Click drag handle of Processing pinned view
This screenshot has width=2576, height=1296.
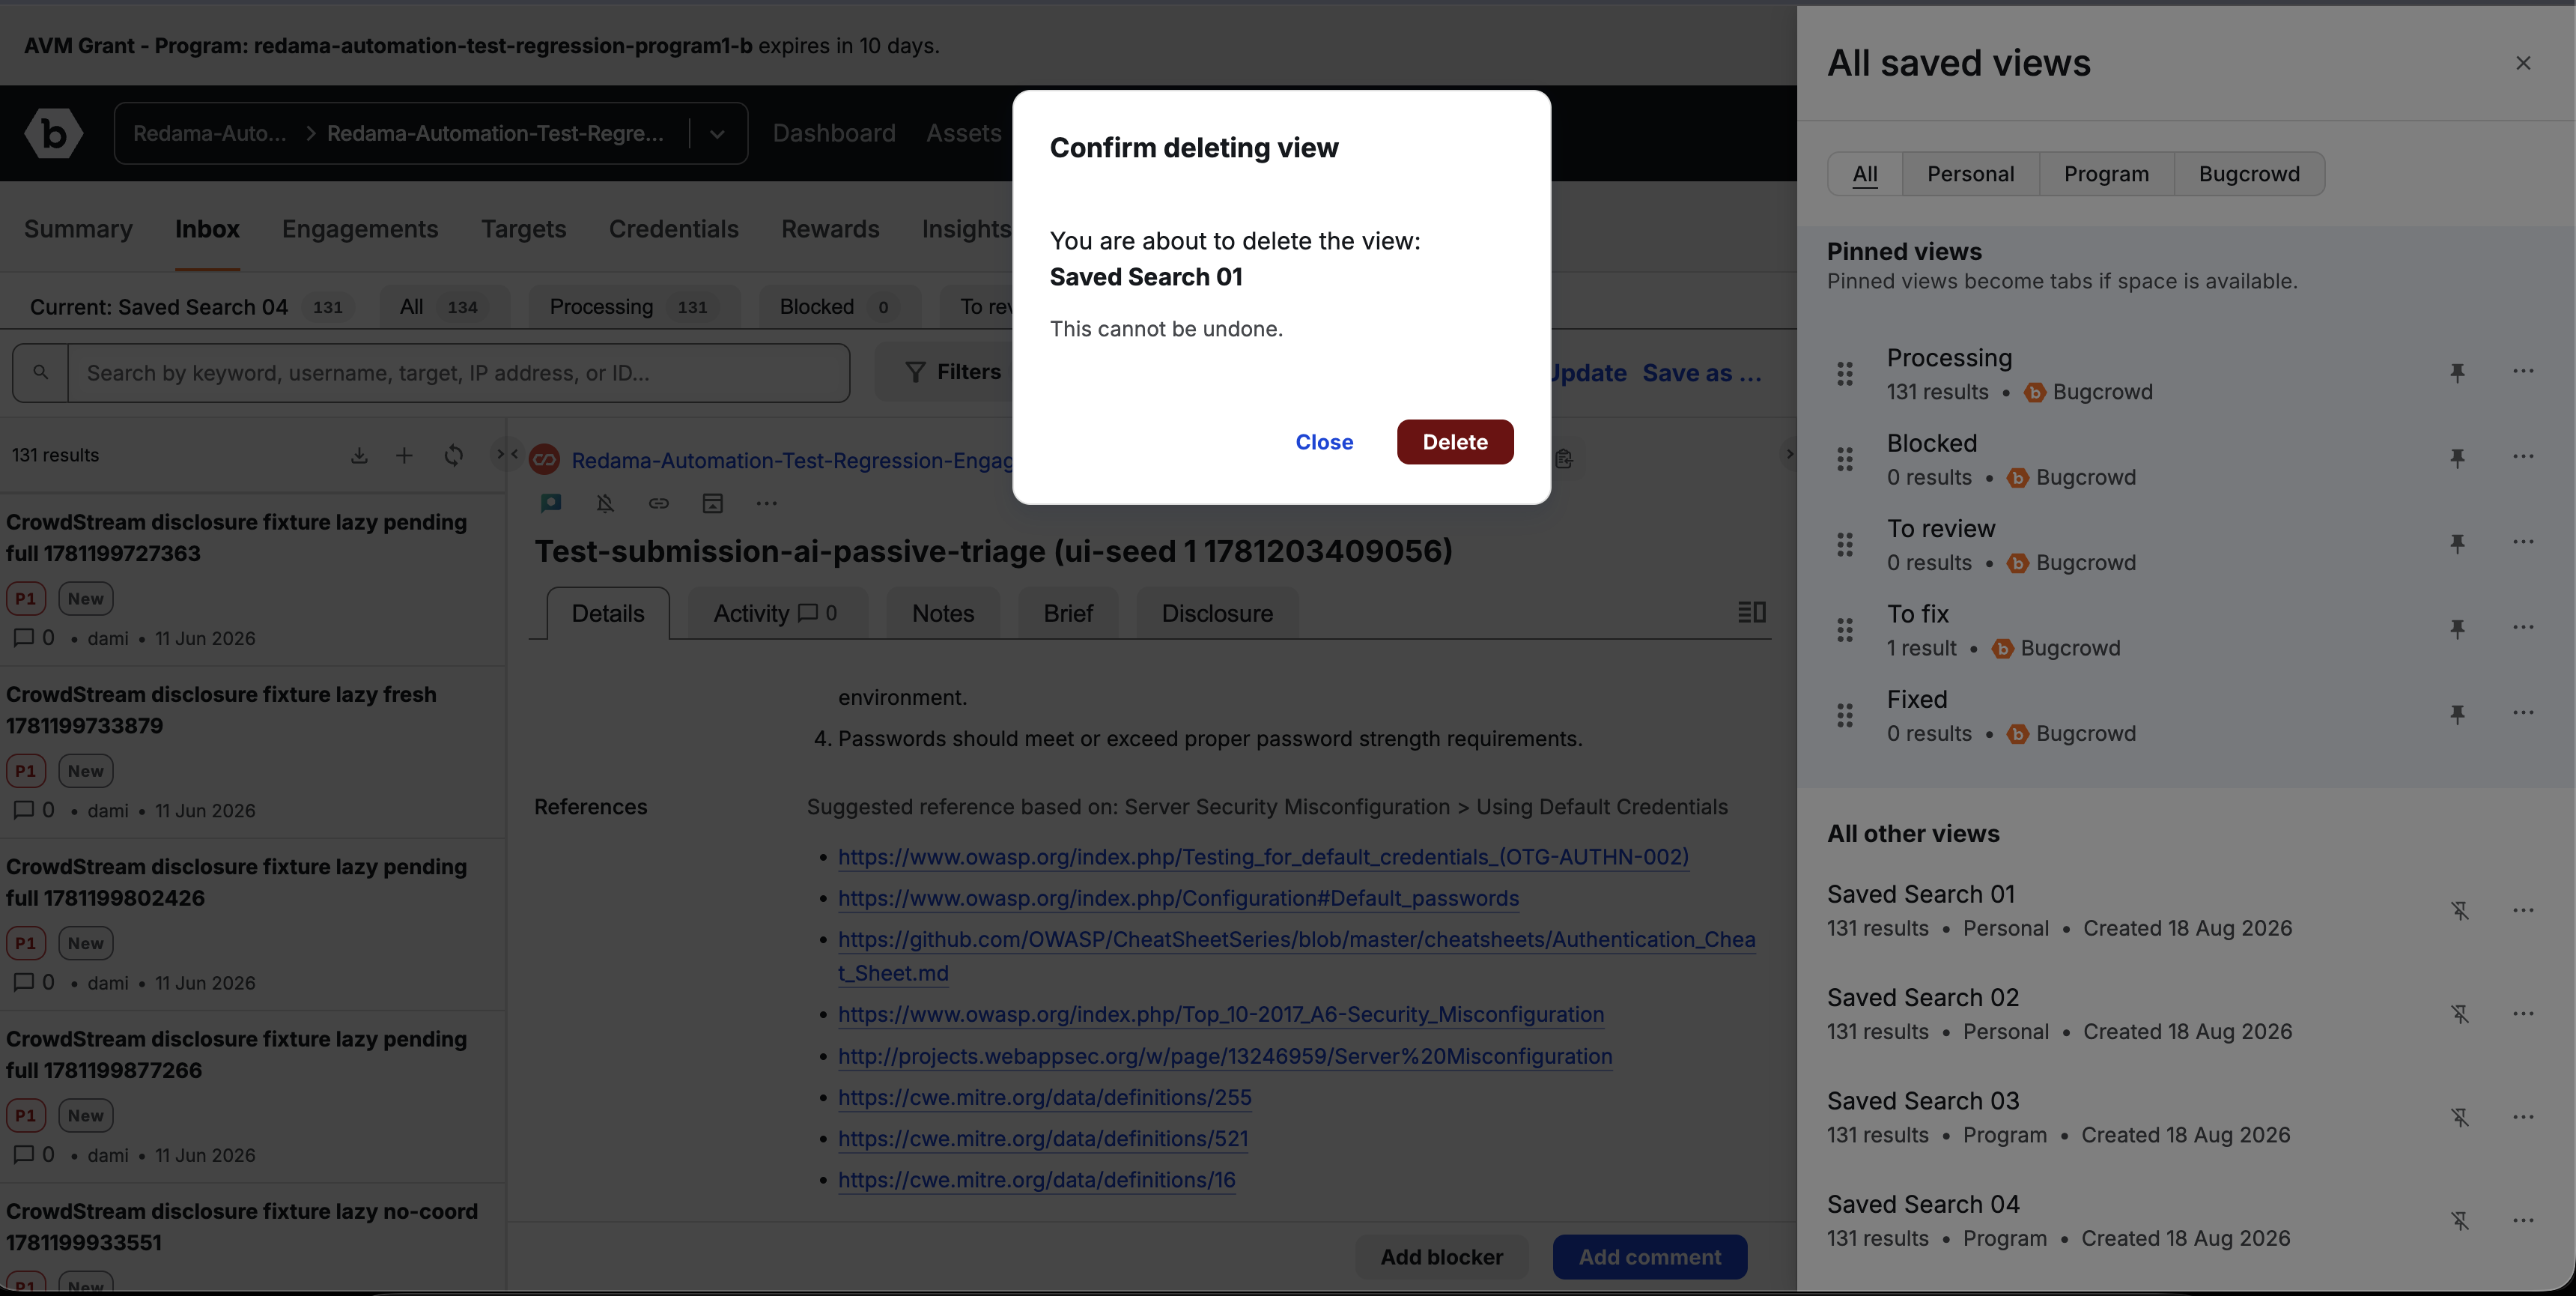tap(1845, 373)
